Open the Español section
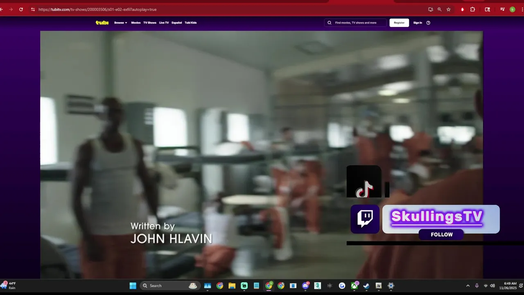Image resolution: width=524 pixels, height=295 pixels. coord(177,23)
